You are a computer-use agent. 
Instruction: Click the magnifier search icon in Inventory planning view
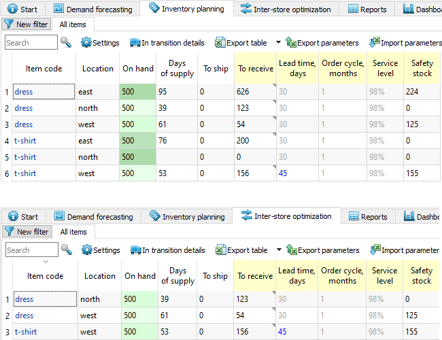[66, 43]
